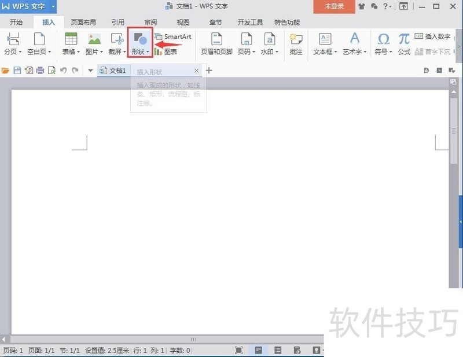Open the WPS 文字 application menu arrow

click(x=53, y=6)
